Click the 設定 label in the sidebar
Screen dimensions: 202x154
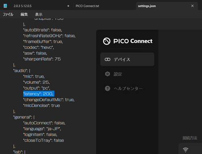click(118, 74)
